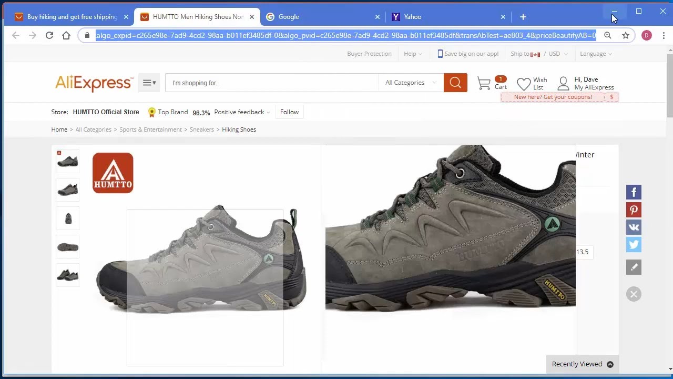Open the shopping cart
This screenshot has width=673, height=379.
click(x=492, y=83)
